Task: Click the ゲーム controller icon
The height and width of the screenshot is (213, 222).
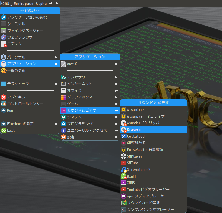Action: pos(64,104)
